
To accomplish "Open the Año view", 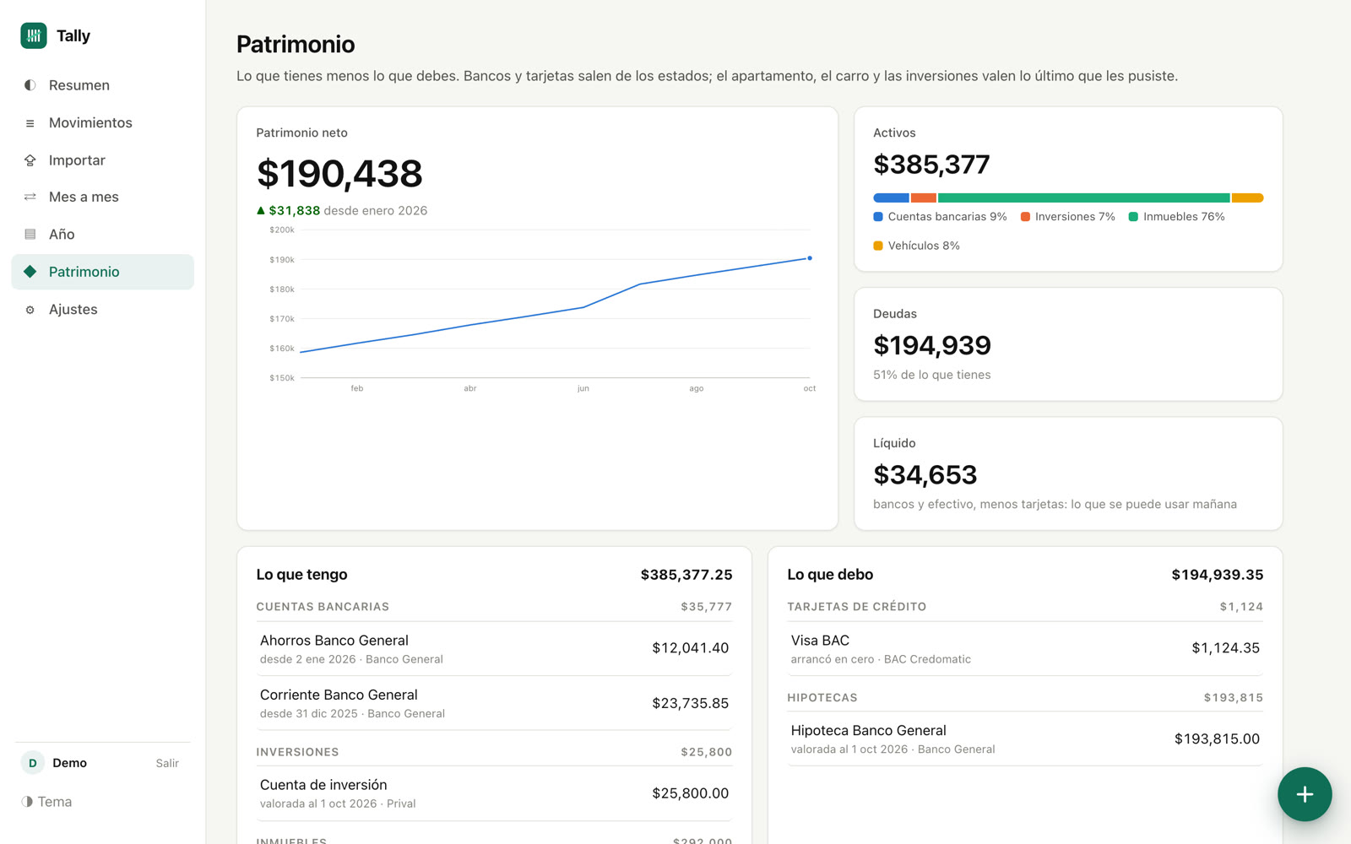I will [x=102, y=235].
